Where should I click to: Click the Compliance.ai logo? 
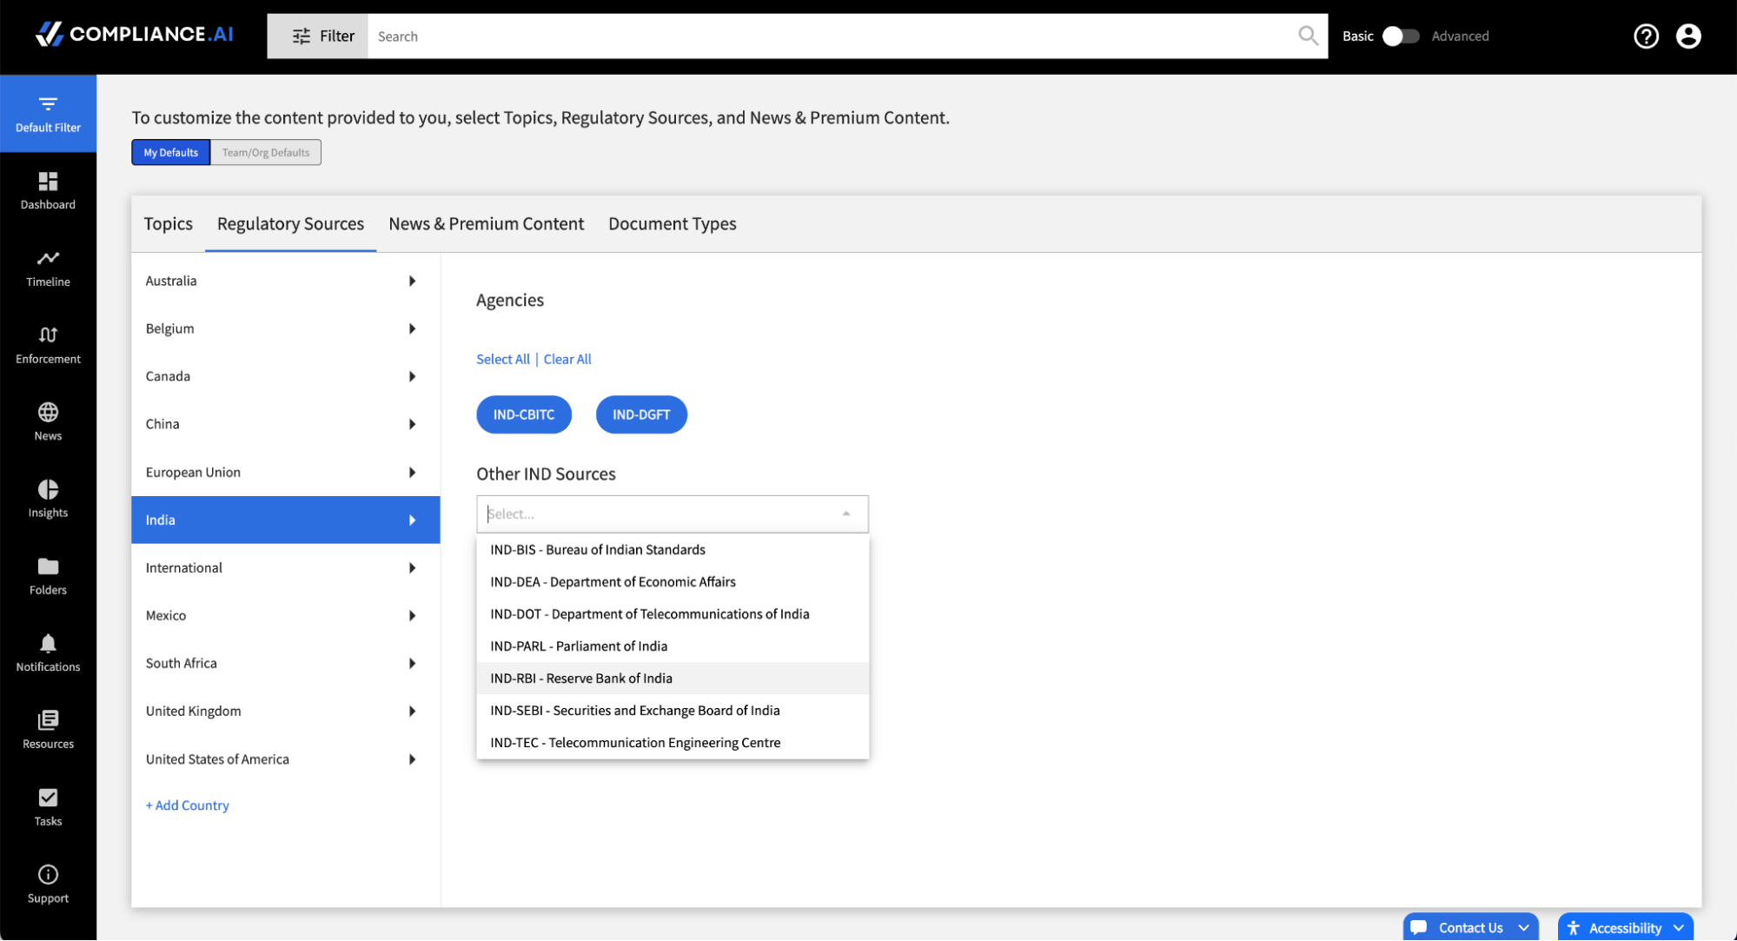click(x=135, y=34)
